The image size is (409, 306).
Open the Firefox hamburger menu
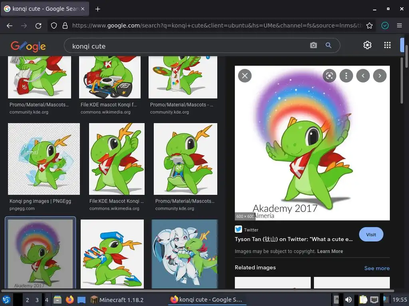click(399, 25)
